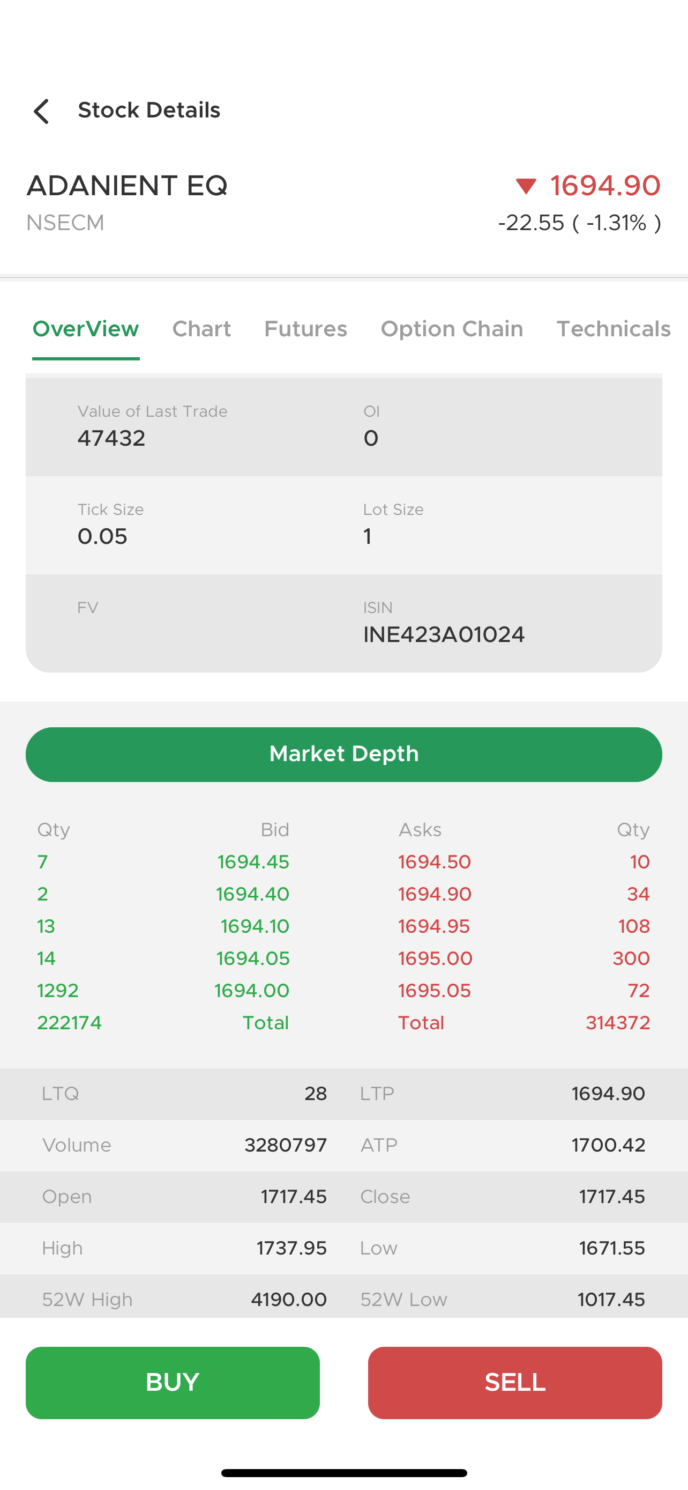
Task: Tap the OI value 0
Action: coord(371,438)
